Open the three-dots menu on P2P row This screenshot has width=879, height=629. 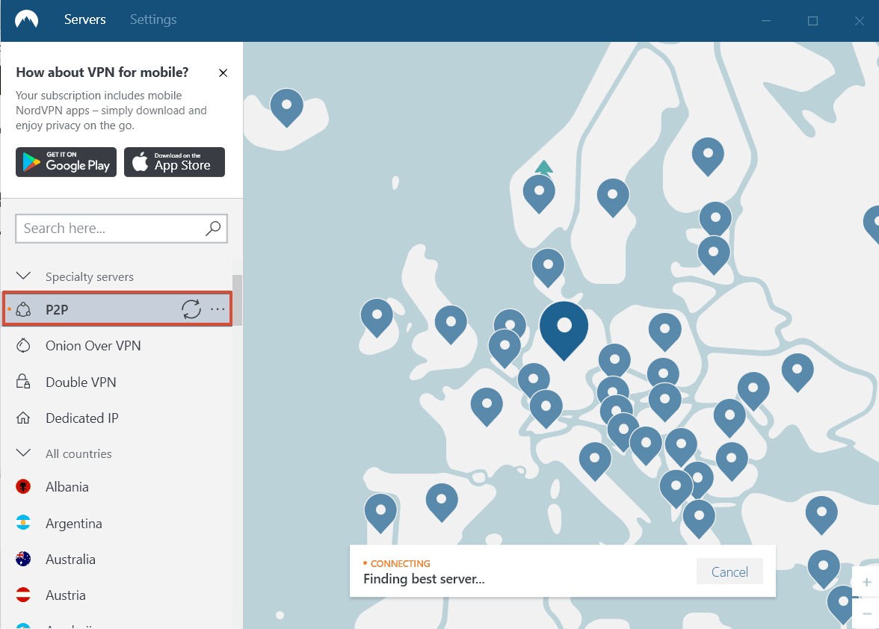pos(218,309)
